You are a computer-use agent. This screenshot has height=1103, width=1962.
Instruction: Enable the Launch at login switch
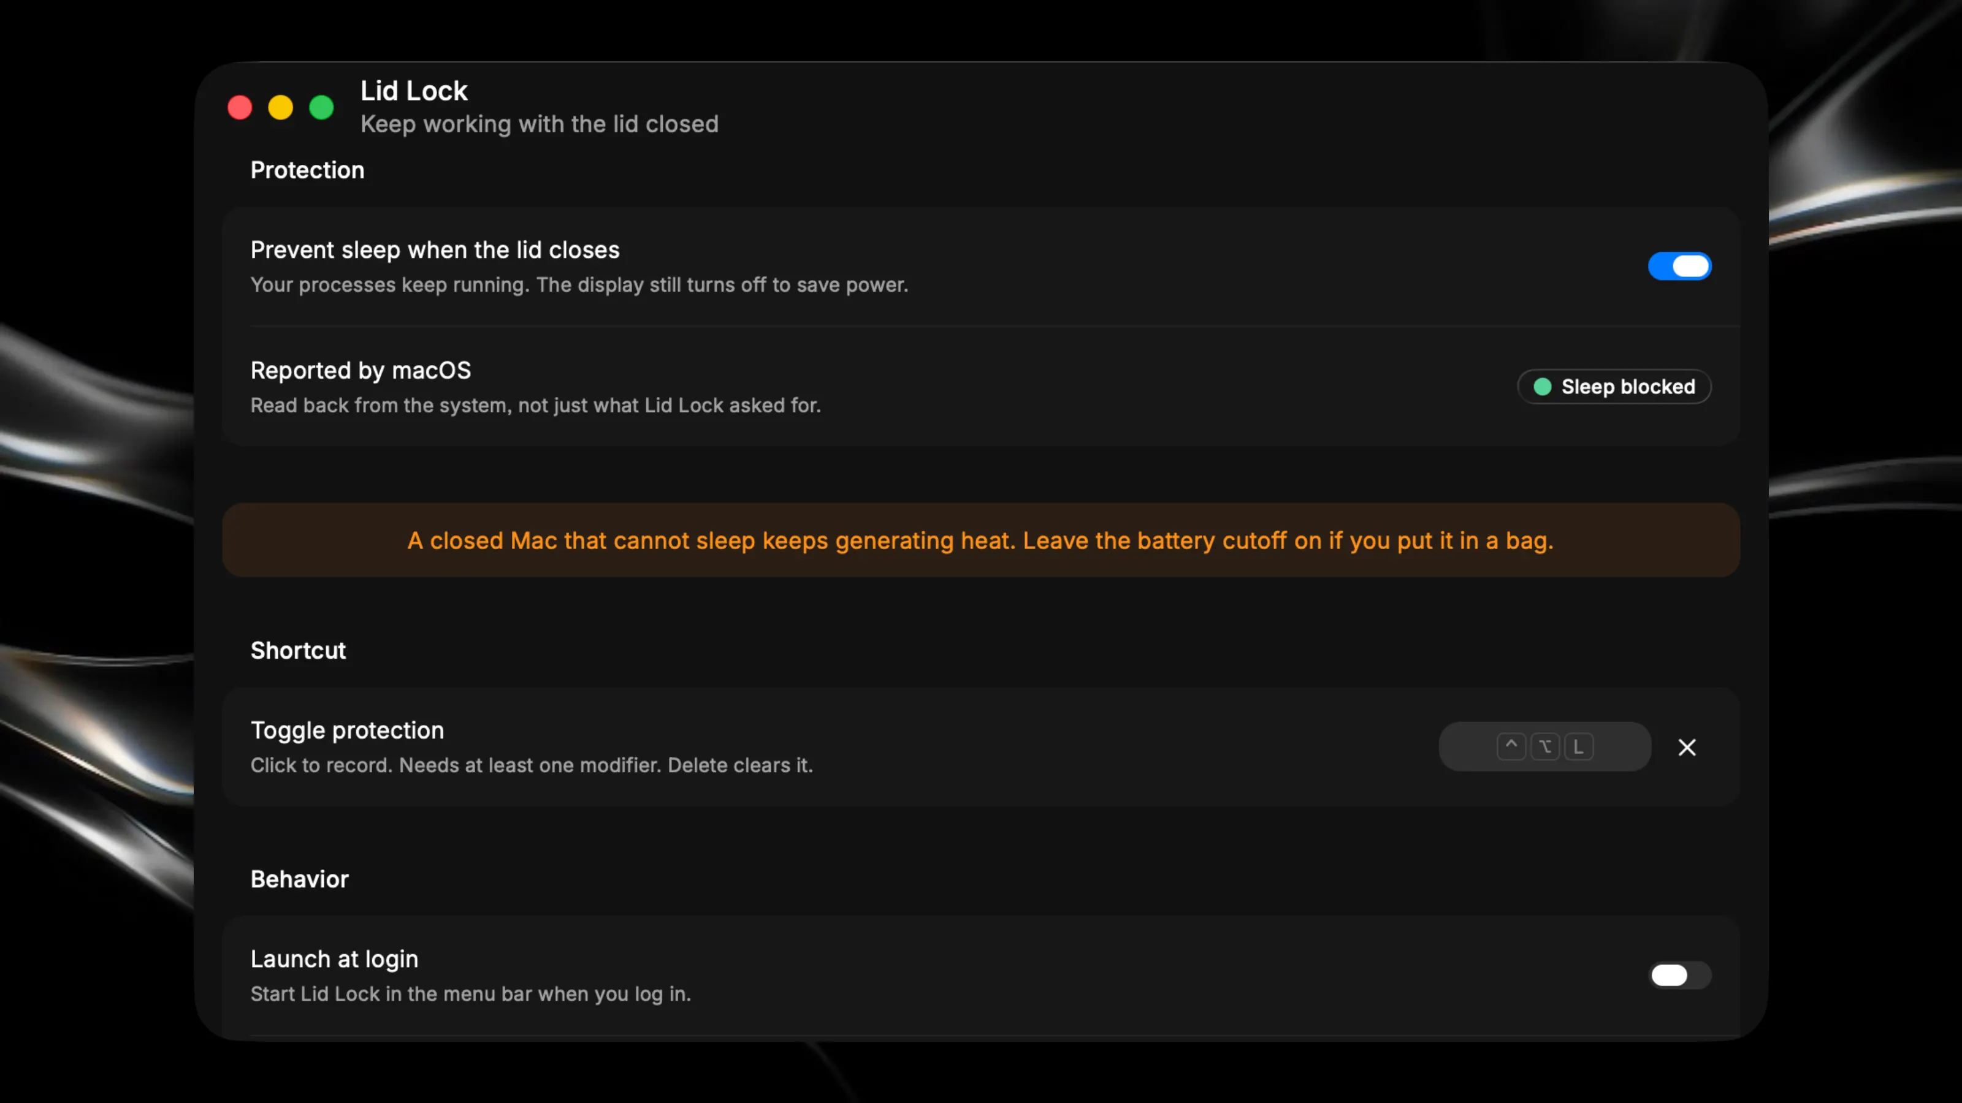(1679, 975)
